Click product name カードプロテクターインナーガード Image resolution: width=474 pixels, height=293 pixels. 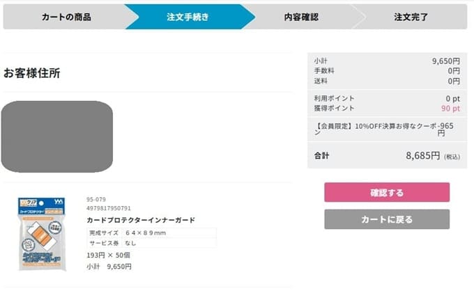pos(140,220)
